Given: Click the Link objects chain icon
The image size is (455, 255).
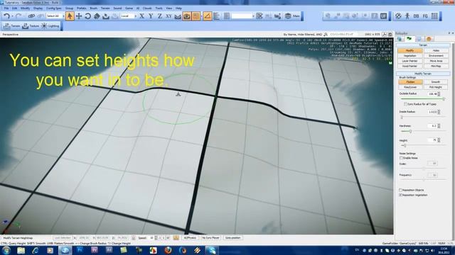Looking at the screenshot, I should coord(31,16).
